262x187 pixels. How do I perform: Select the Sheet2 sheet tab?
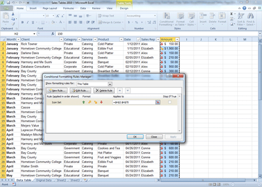[61, 180]
